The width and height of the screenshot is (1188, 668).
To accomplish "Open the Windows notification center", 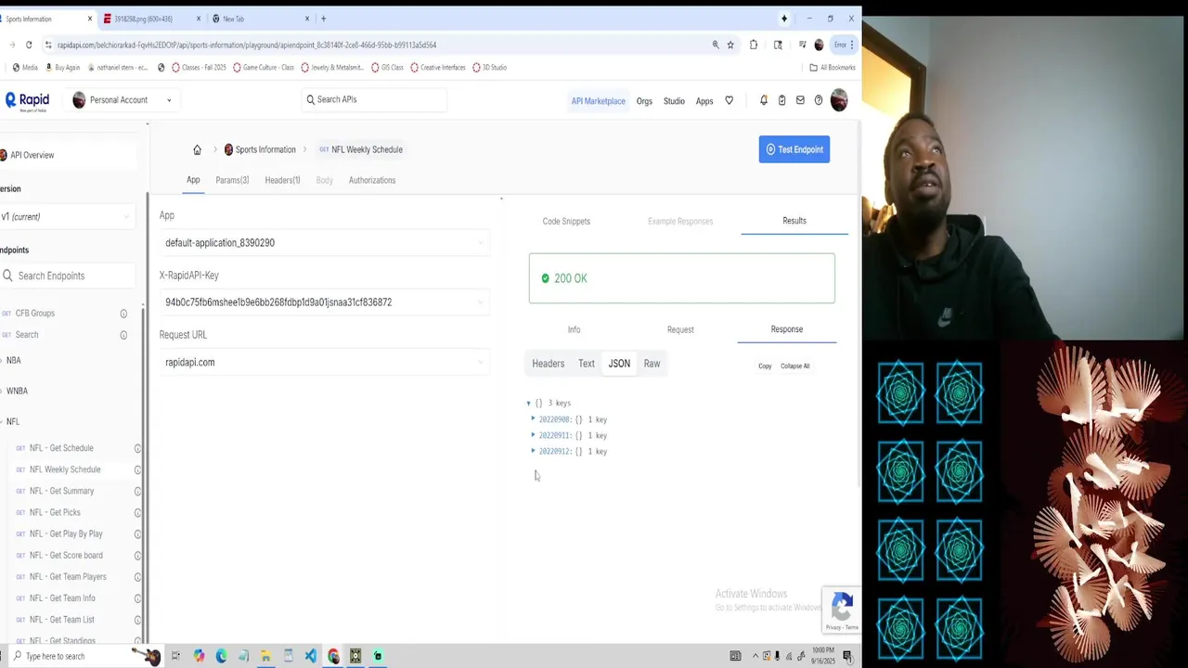I will pyautogui.click(x=847, y=656).
